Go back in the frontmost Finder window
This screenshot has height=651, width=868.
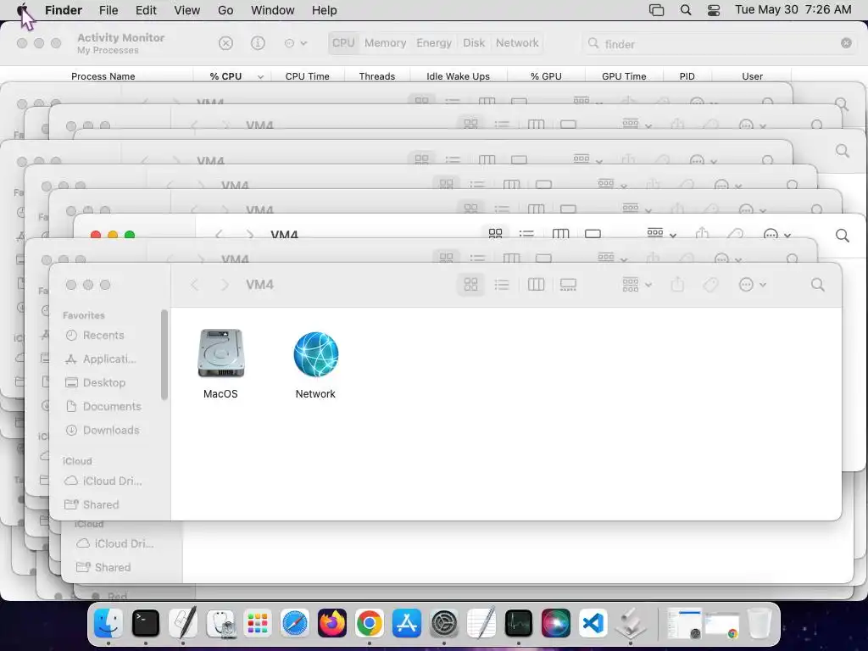click(194, 285)
